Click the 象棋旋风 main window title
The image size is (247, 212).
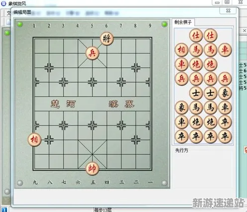pyautogui.click(x=17, y=3)
